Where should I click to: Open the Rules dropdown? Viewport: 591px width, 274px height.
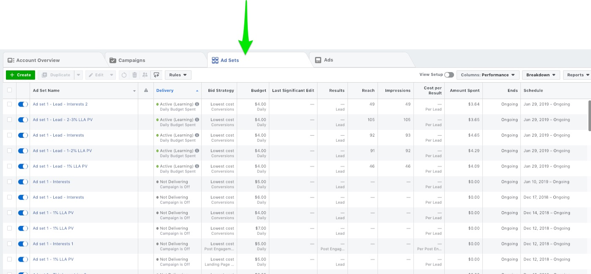click(178, 75)
